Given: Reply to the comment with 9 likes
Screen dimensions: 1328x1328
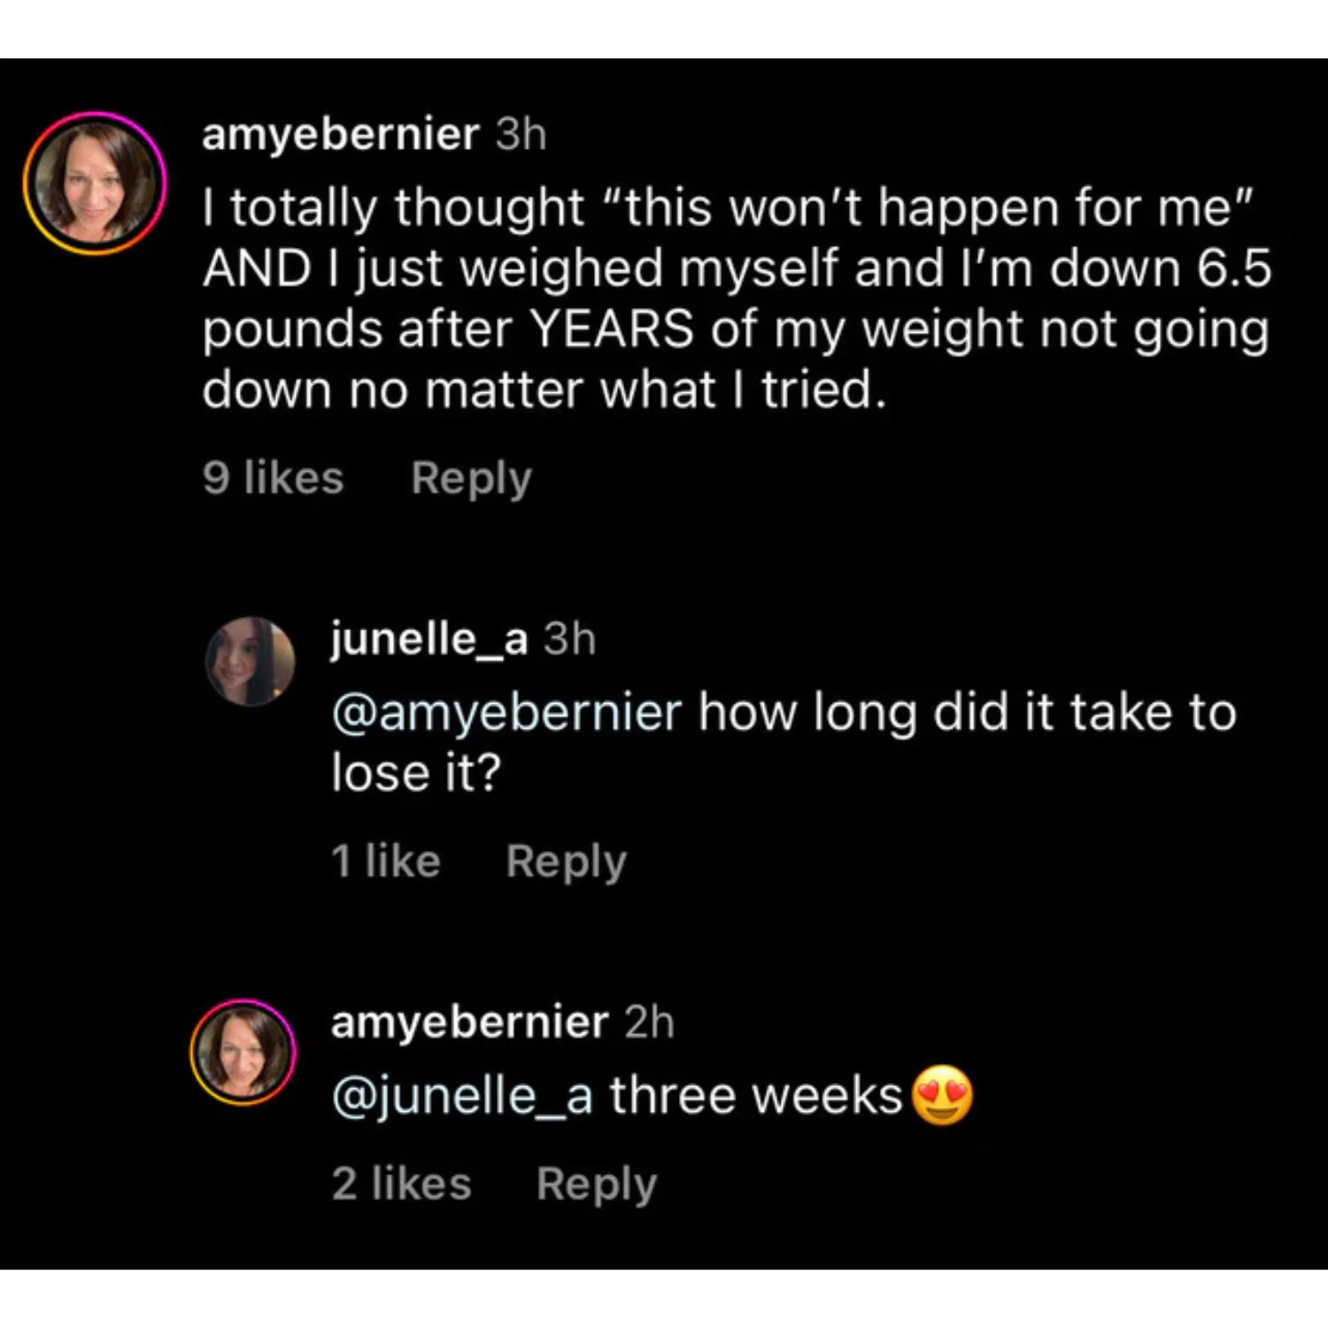Looking at the screenshot, I should point(471,478).
